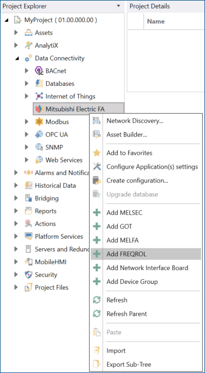Viewport: 205px width, 373px height.
Task: Expand the Historical Data node
Action: [16, 186]
